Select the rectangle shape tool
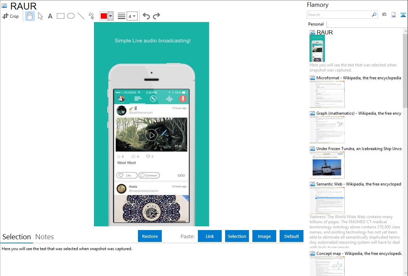 pos(60,16)
